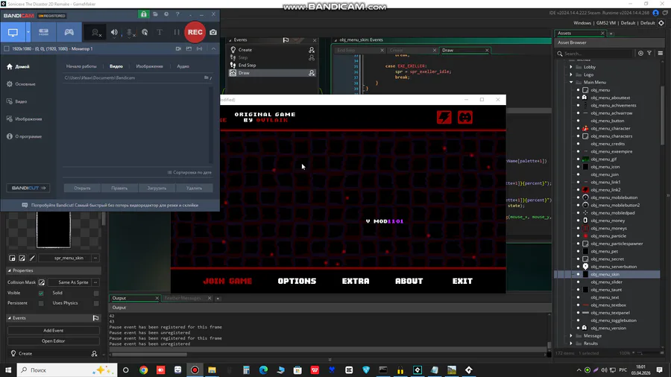Image resolution: width=671 pixels, height=377 pixels.
Task: Select obj_menu_character in asset tree
Action: click(610, 129)
